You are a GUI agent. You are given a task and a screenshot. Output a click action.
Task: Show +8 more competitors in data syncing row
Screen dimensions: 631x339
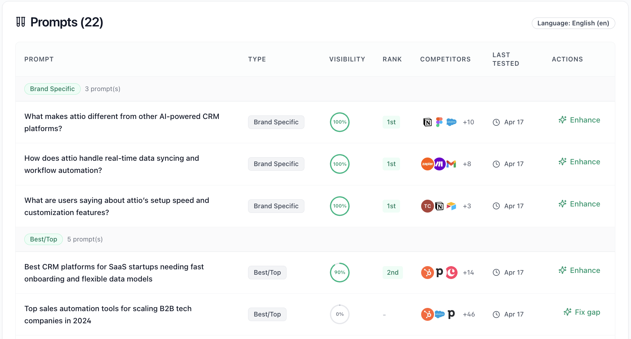point(467,164)
